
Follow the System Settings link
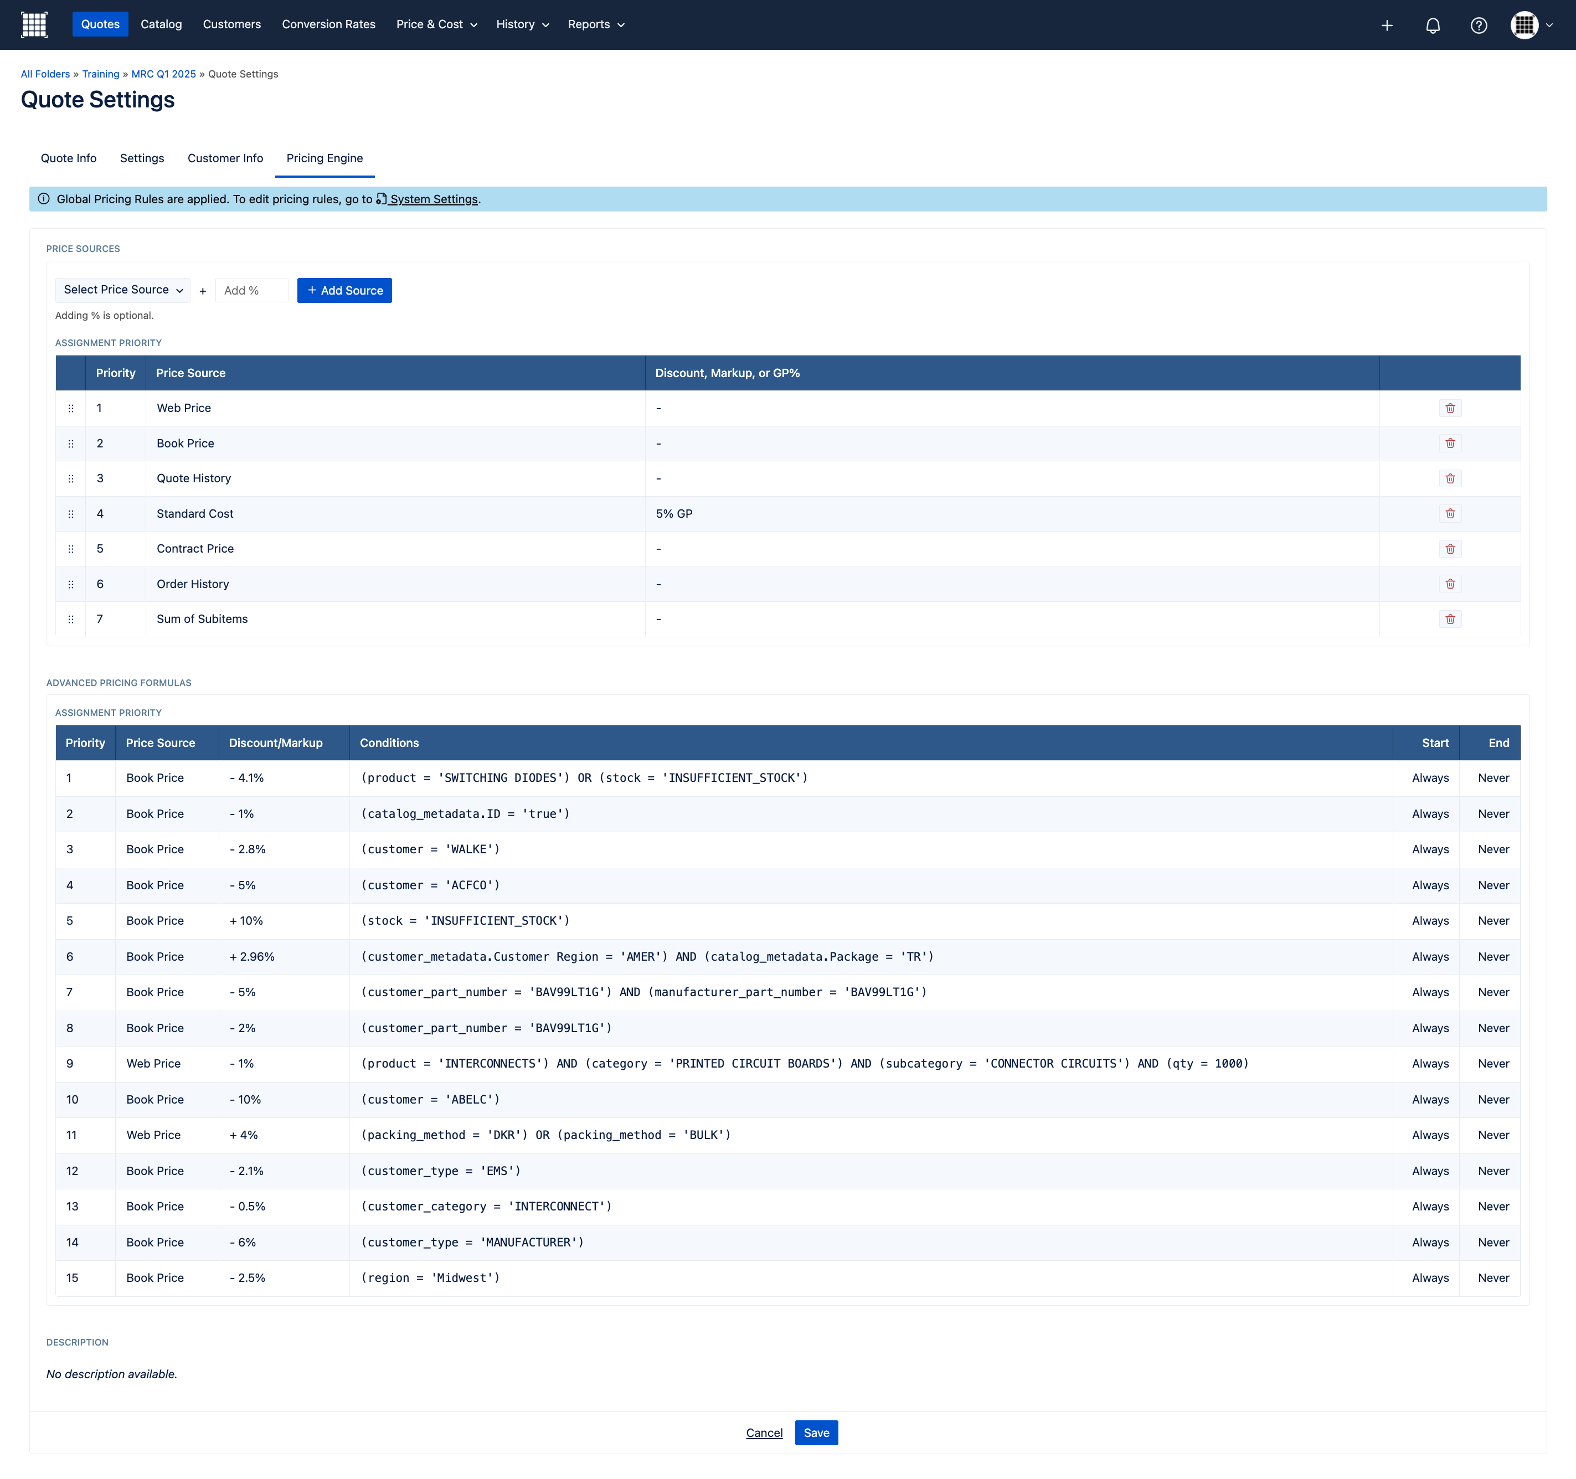coord(428,199)
